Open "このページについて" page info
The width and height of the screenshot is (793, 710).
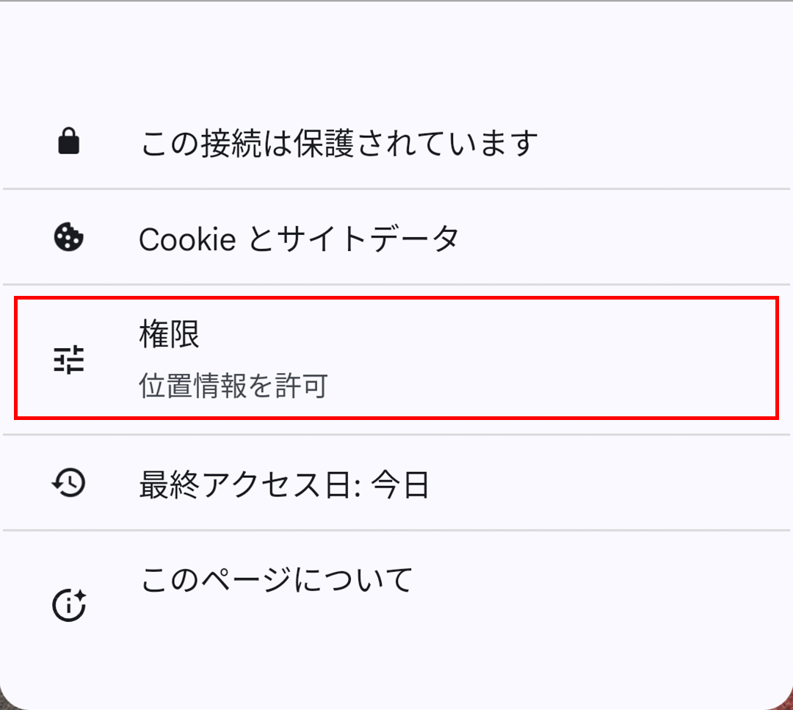click(x=276, y=580)
